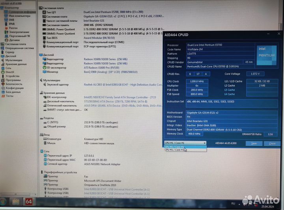284x210 pixels.
Task: Select the Первичный адрес MAC row
Action: [x=75, y=160]
